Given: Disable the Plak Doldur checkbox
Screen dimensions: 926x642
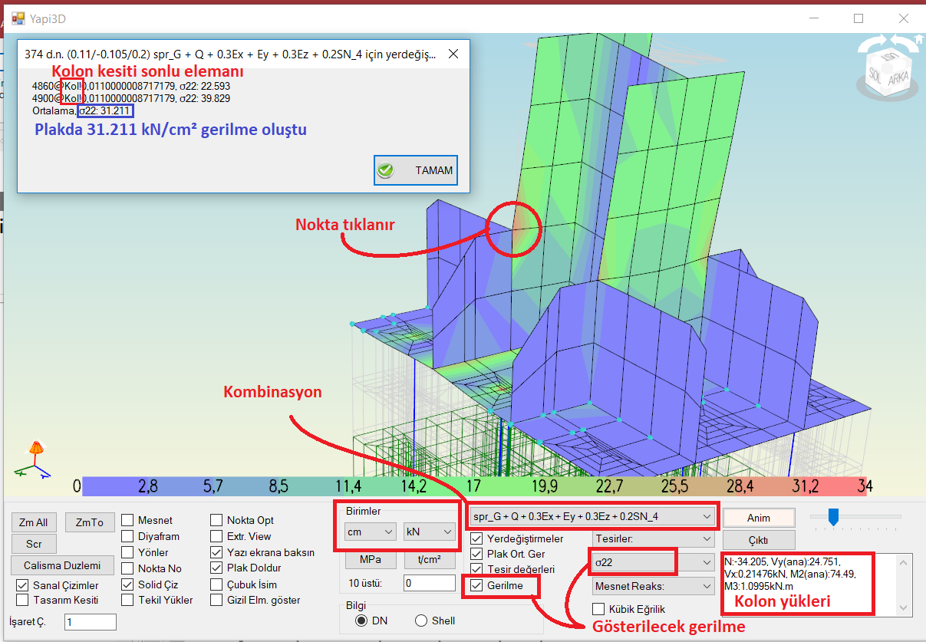Looking at the screenshot, I should [216, 568].
